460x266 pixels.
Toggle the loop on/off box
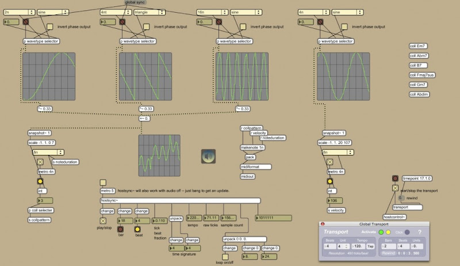[225, 257]
